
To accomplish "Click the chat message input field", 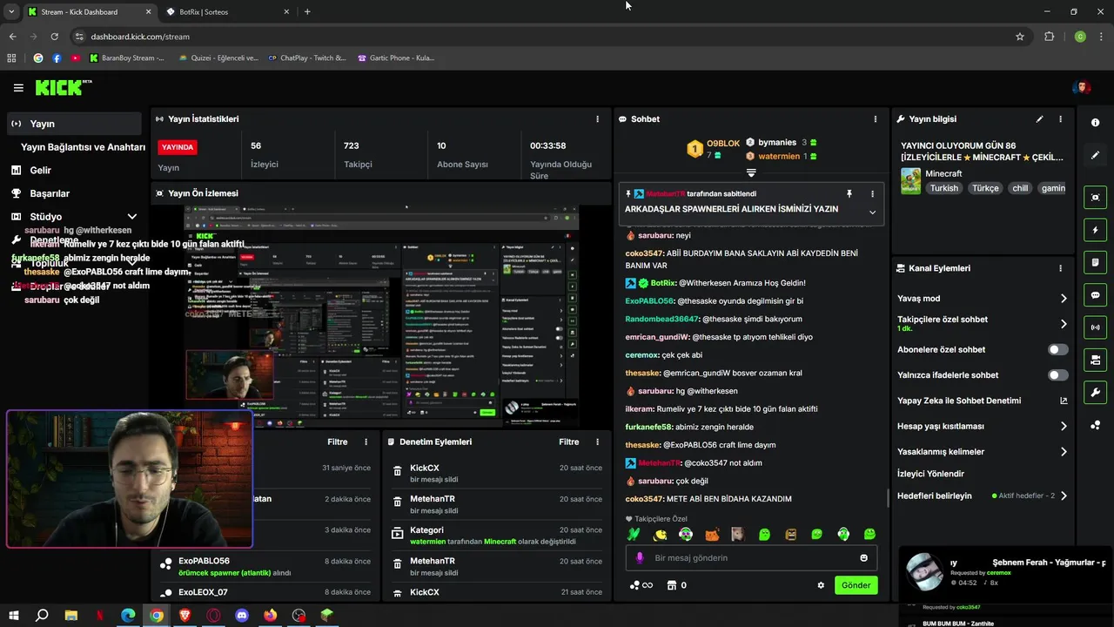I will 751,558.
